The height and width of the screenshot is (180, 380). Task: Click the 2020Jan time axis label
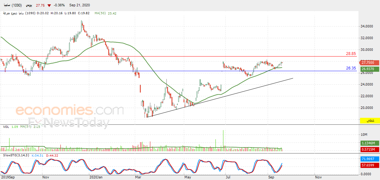(97, 177)
